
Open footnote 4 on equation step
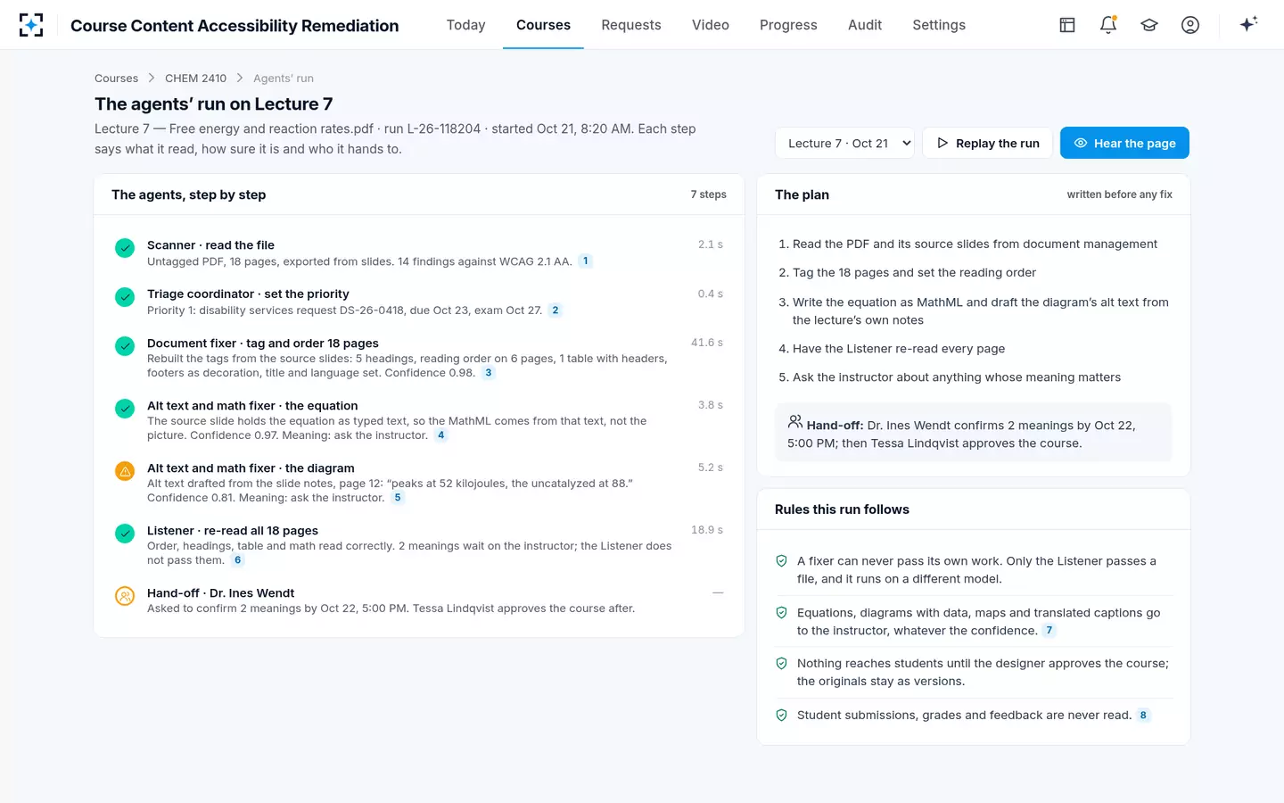[x=440, y=435]
